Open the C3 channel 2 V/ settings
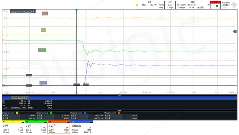 point(51,126)
